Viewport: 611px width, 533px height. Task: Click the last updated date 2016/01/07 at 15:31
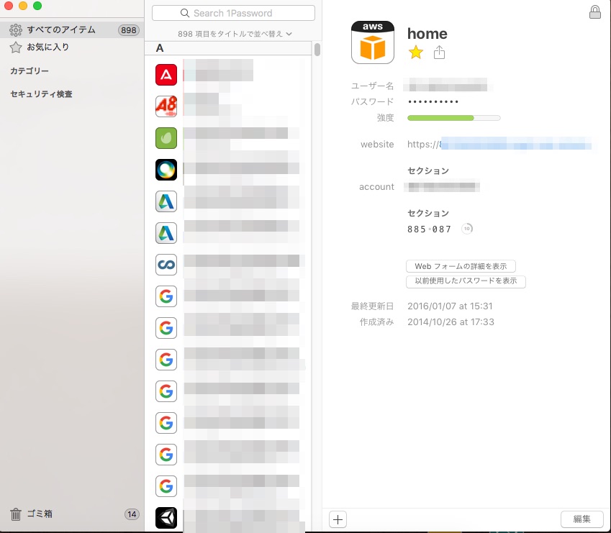tap(450, 306)
